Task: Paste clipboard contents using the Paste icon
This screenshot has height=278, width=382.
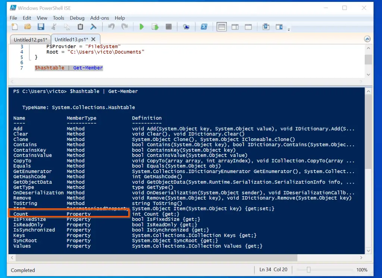Action: coord(80,26)
